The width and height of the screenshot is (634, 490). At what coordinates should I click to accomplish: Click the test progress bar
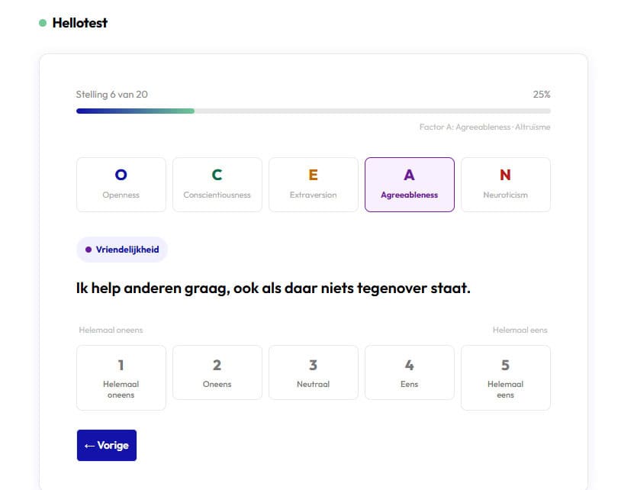coord(313,111)
